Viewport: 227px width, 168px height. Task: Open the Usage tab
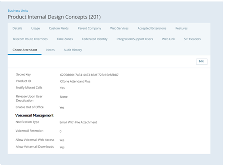[x=35, y=28]
